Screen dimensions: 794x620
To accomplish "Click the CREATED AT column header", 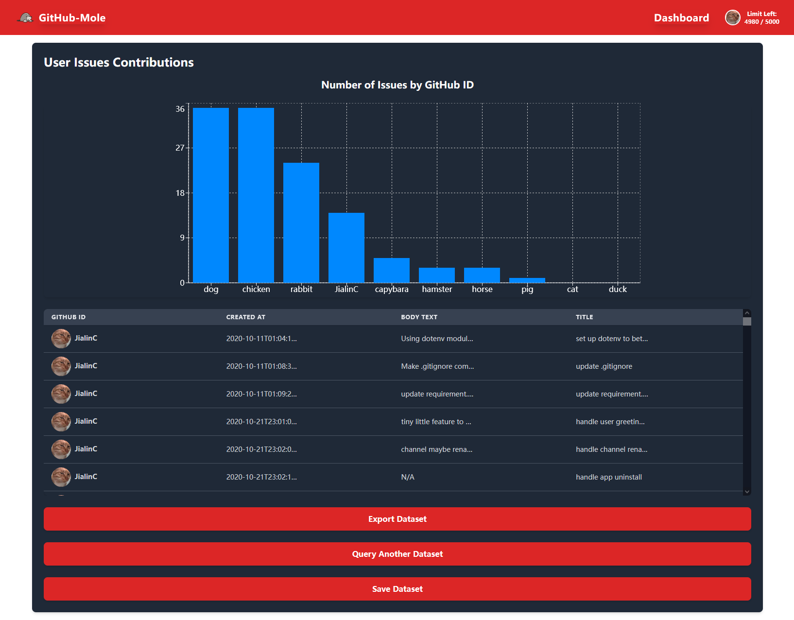I will (x=245, y=317).
